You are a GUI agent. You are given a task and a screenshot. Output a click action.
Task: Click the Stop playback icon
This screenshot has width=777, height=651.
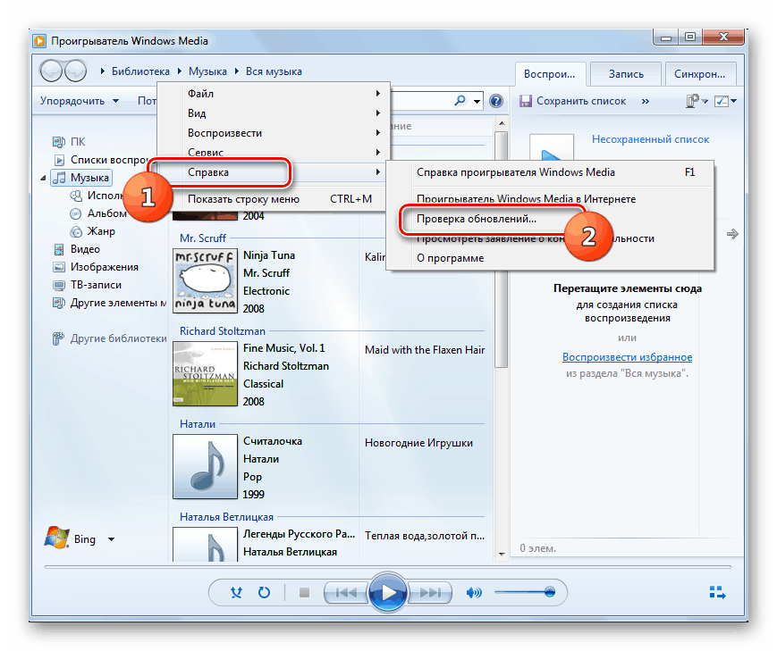tap(303, 592)
